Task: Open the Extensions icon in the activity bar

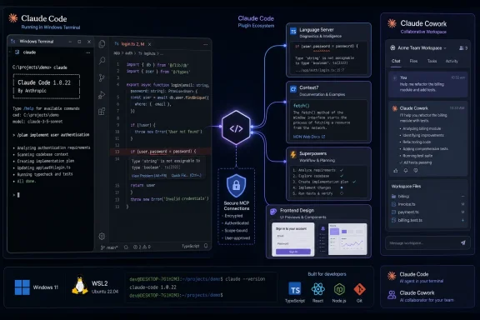Action: pyautogui.click(x=102, y=112)
